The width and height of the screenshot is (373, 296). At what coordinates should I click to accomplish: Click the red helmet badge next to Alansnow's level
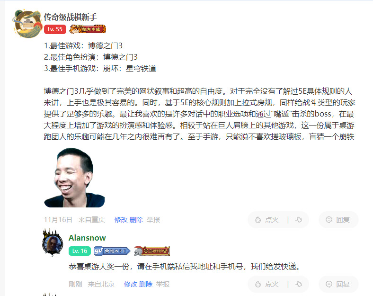(152, 251)
